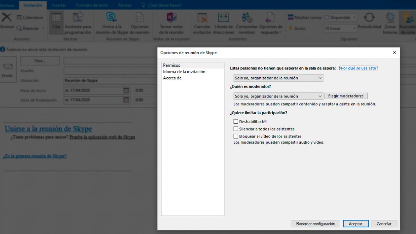The image size is (416, 234).
Task: Select the Invitación ribbon tab
Action: click(33, 5)
